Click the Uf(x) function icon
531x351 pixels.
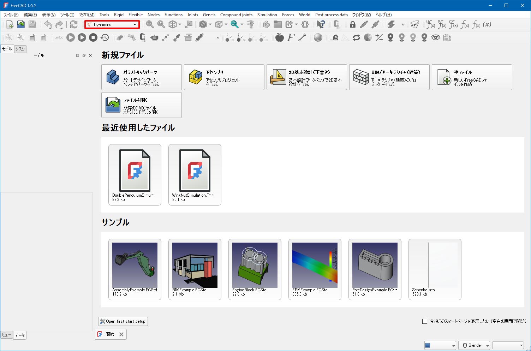430,24
